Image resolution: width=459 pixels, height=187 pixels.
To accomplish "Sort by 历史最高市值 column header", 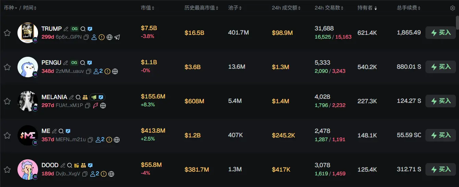I will (201, 8).
